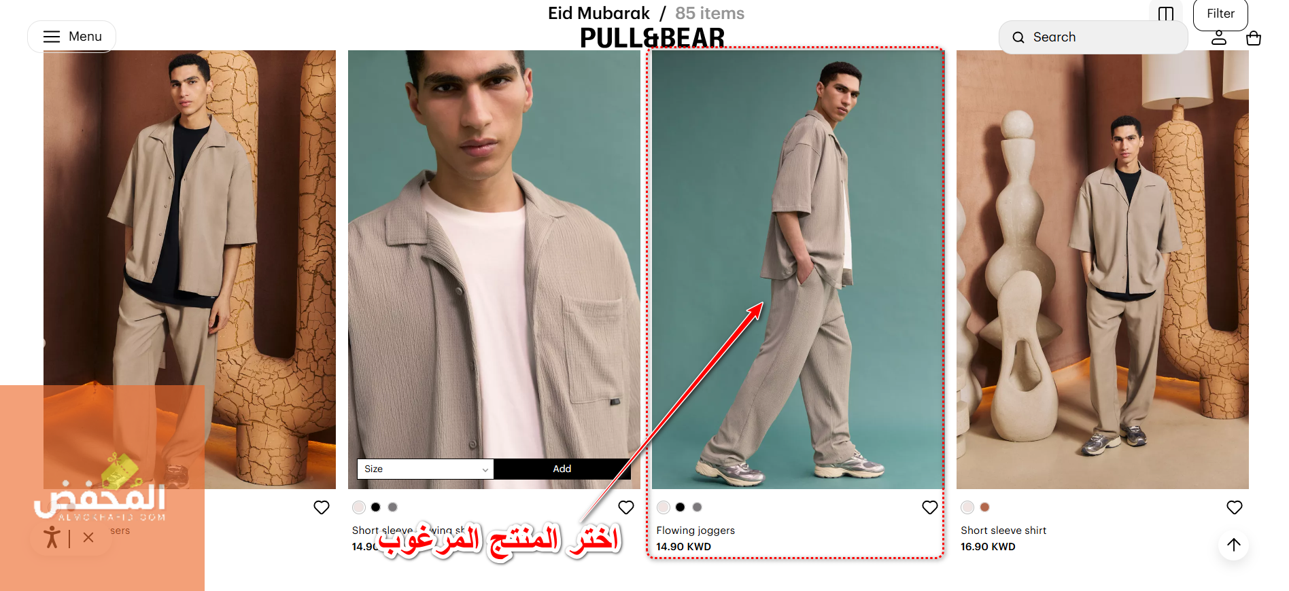Open the accessibility figure icon
1289x591 pixels.
[52, 537]
